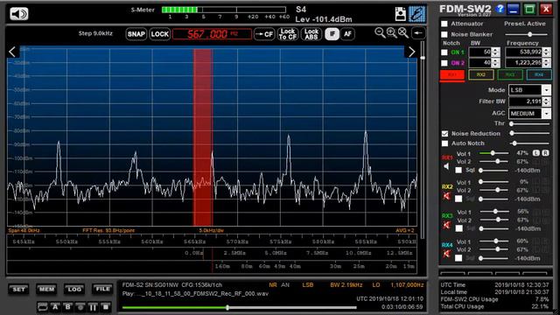The image size is (560, 315).
Task: Reset spectrum zoom with crossed magnifier
Action: point(403,33)
